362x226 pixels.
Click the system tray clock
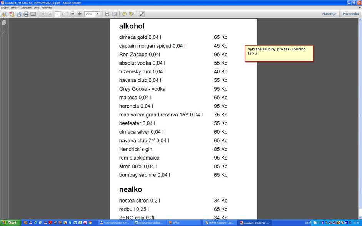tap(356, 223)
